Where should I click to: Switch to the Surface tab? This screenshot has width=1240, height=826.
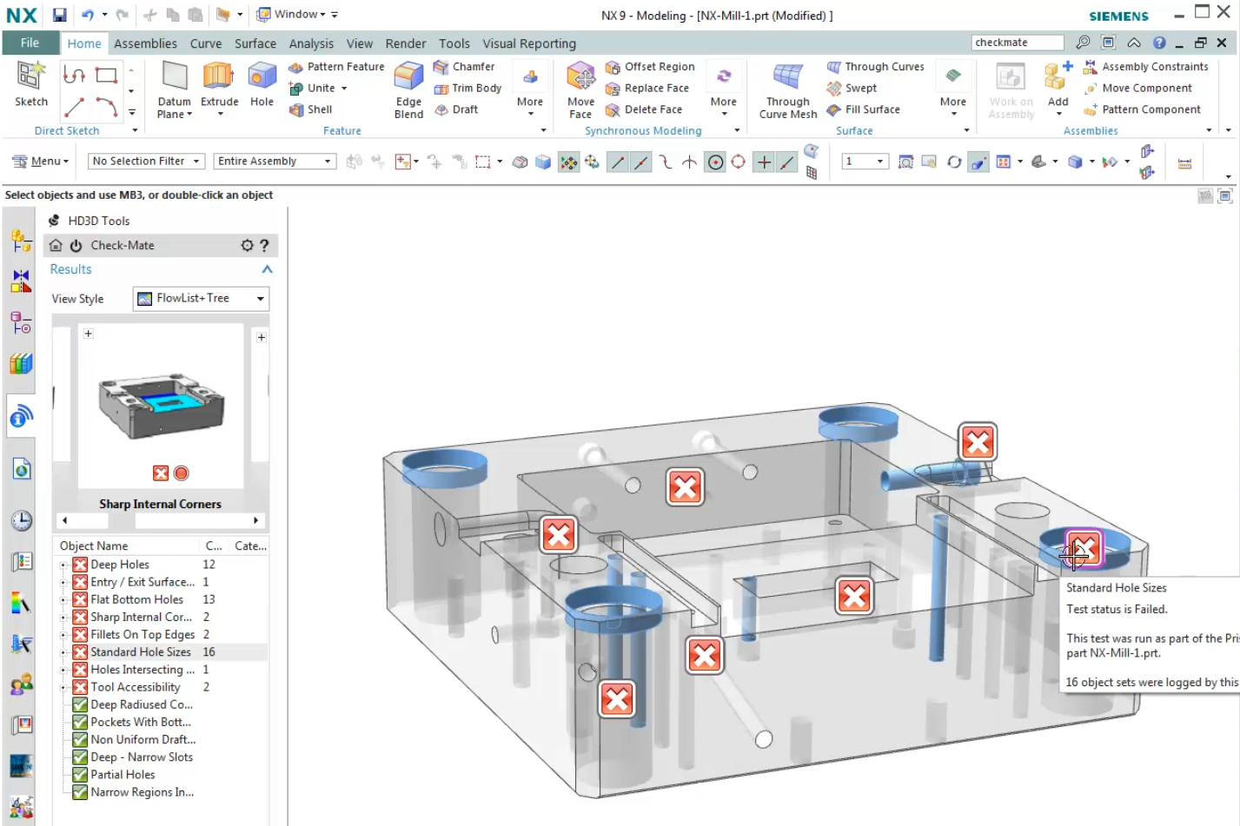point(255,43)
